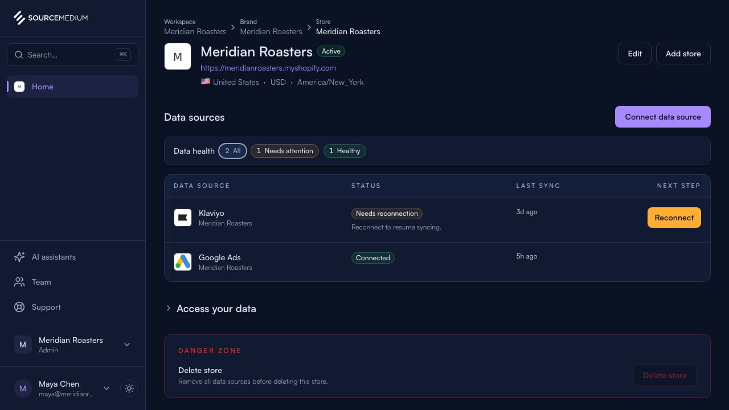Click the Delete store button
The image size is (729, 410).
[x=665, y=375]
